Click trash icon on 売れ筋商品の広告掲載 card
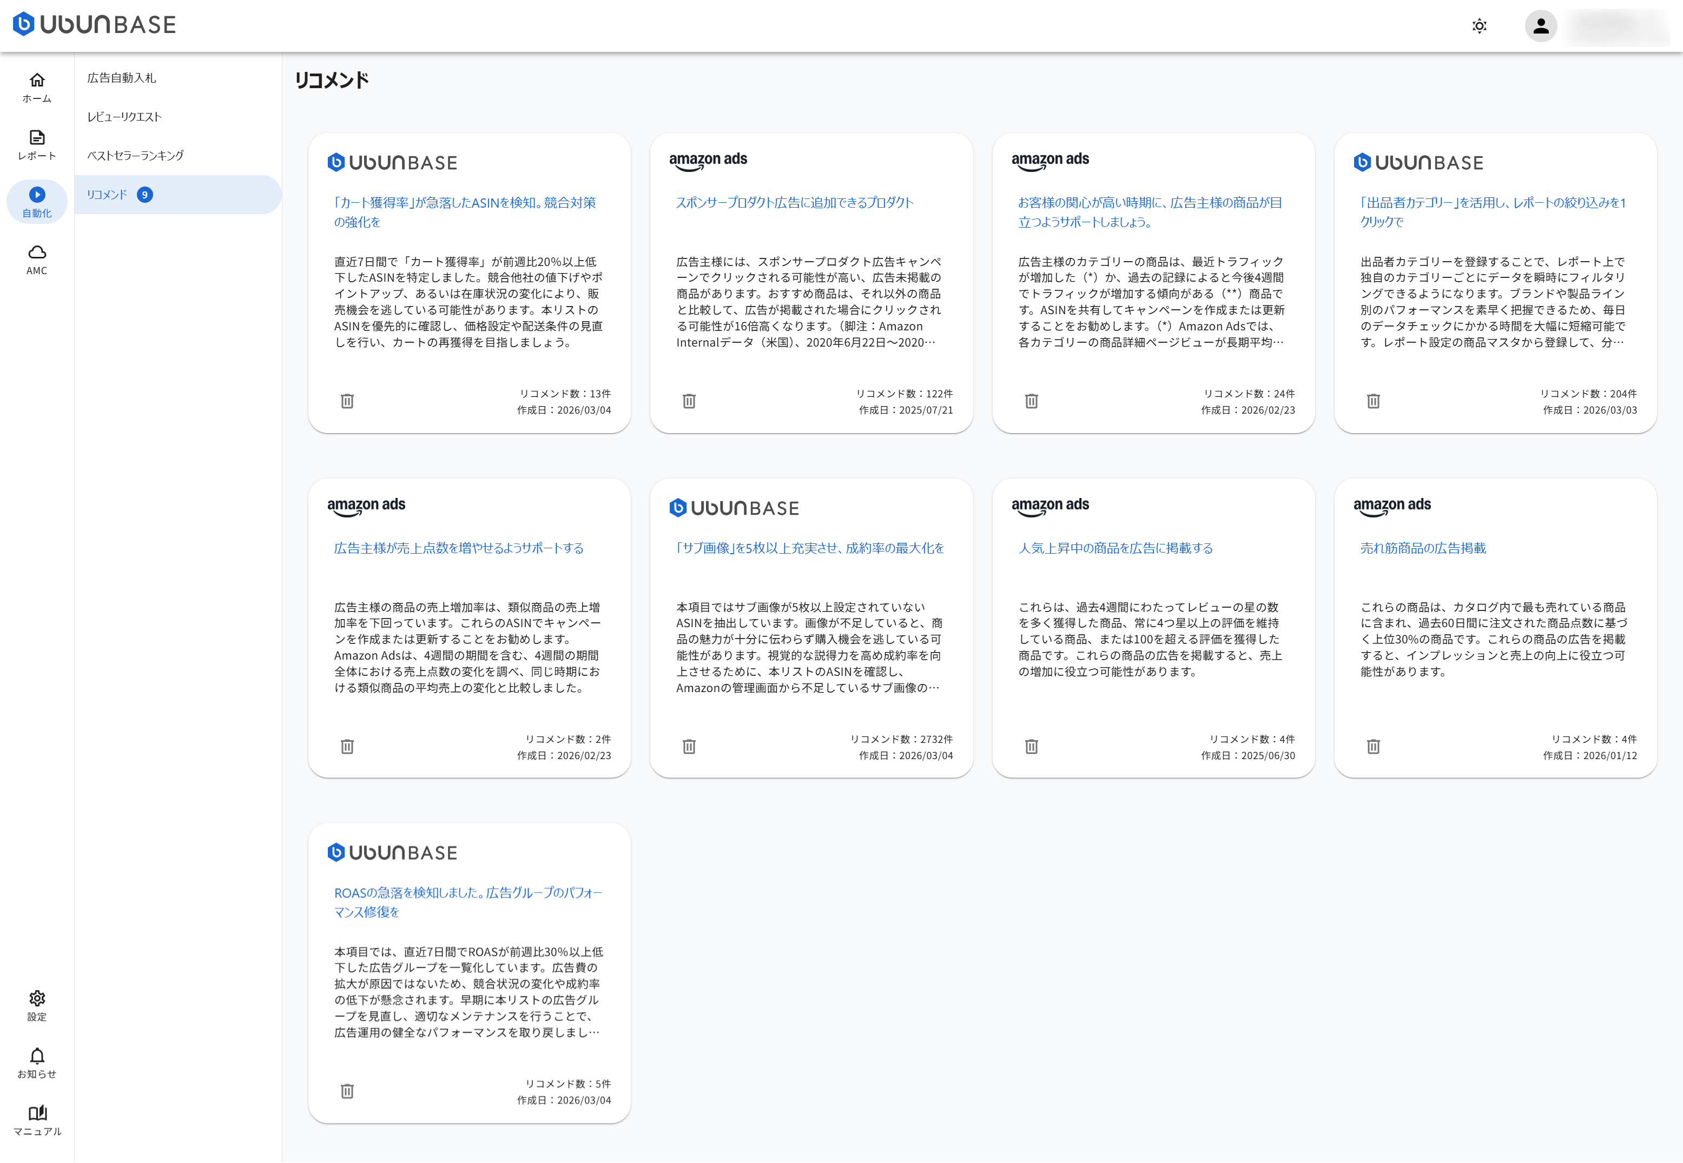Screen dimensions: 1683x1163 [1373, 746]
